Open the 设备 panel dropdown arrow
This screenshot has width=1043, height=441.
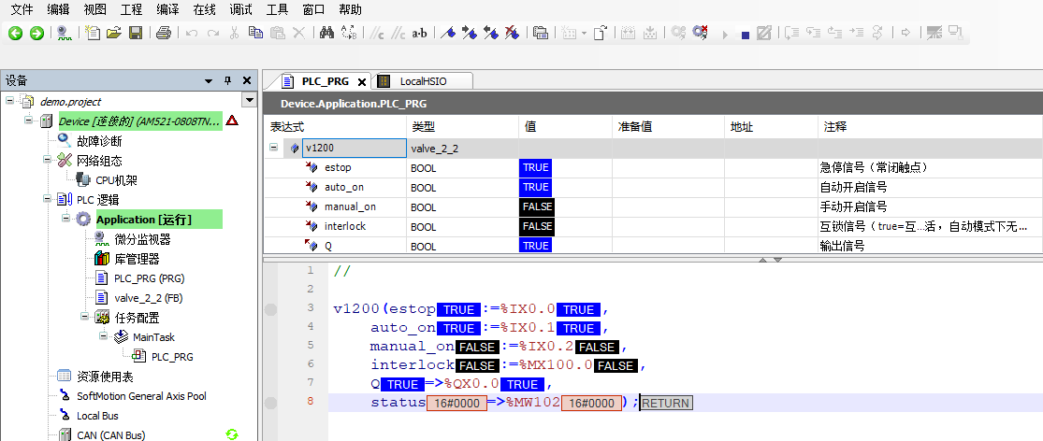click(210, 80)
